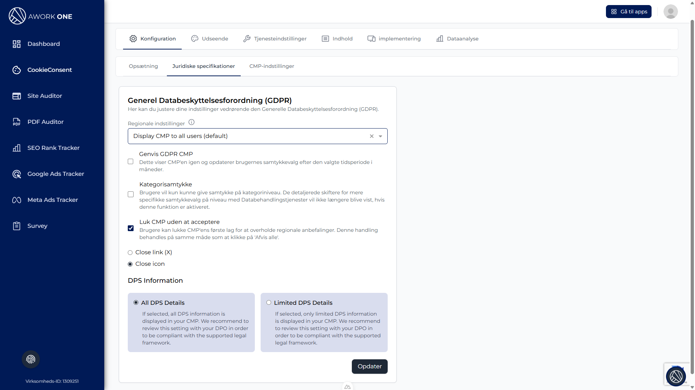Tick the Kategorisamtykke checkbox
Screen dimensions: 695x390
tap(131, 194)
